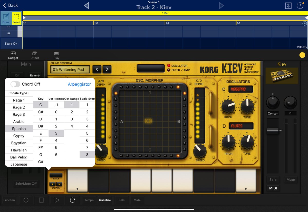Image resolution: width=308 pixels, height=212 pixels.
Task: Select the Spanish scale type
Action: [19, 129]
